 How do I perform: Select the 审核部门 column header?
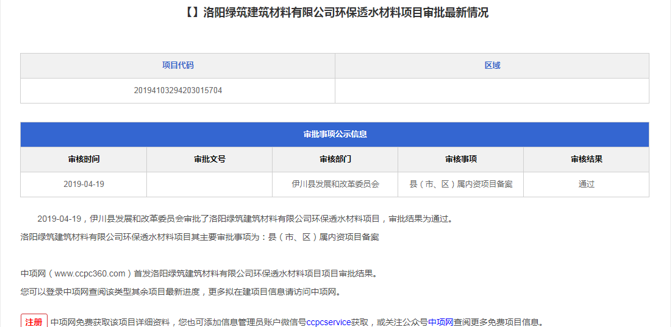[x=335, y=160]
